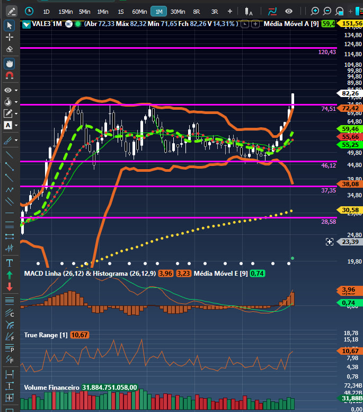Open dropdown beside the 'A' text color icon
Image resolution: width=363 pixels, height=412 pixels.
click(16, 126)
